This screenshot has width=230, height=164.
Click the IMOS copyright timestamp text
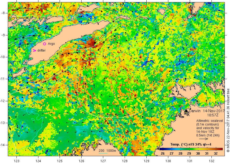click(228, 120)
